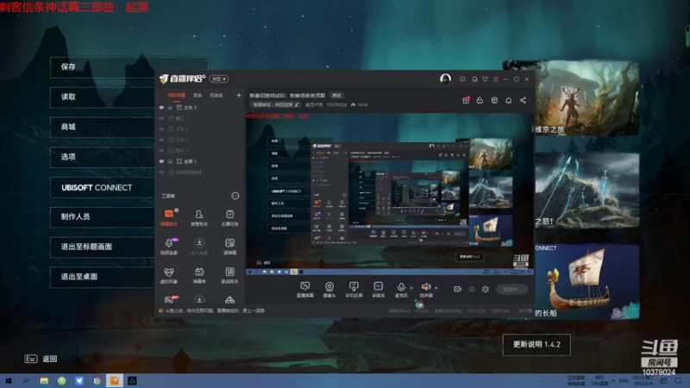Show the 图片 1 source
690x388 pixels.
pos(161,150)
